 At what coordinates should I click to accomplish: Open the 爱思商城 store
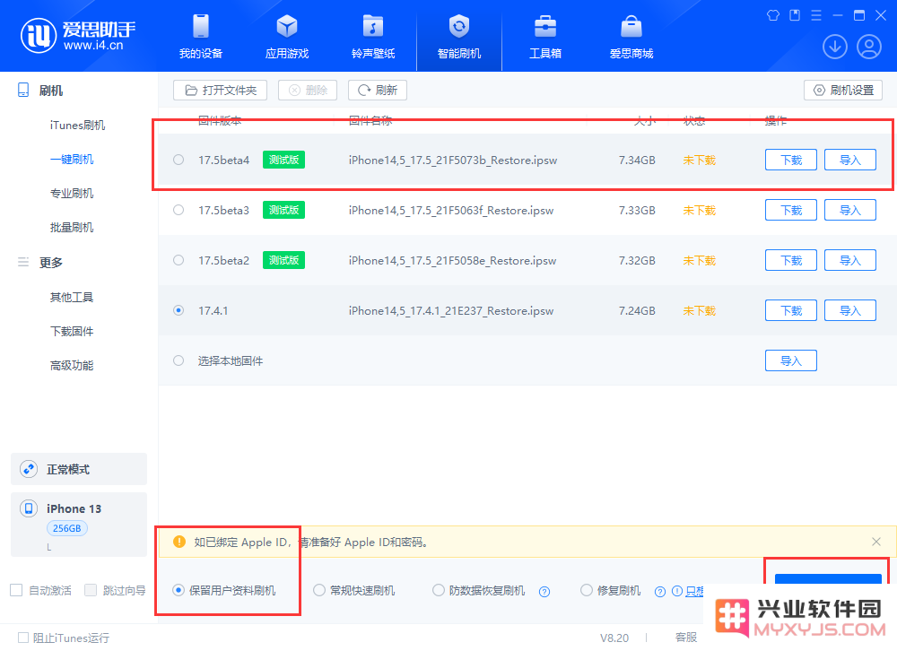(631, 37)
